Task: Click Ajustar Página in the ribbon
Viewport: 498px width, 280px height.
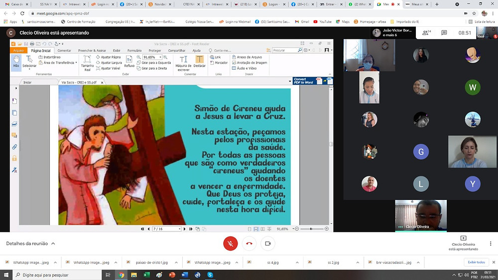Action: [x=108, y=57]
